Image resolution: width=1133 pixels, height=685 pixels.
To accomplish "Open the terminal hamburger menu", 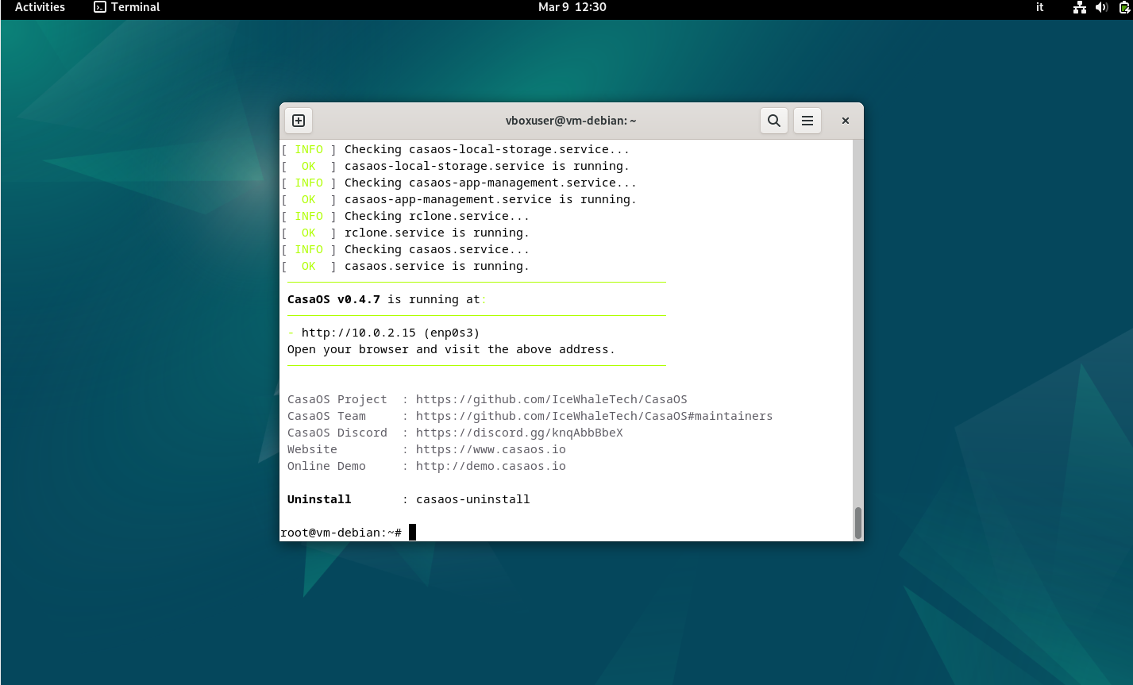I will 807,121.
